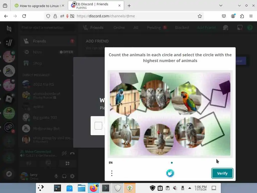The height and width of the screenshot is (193, 257).
Task: Click Find or start a conversation box
Action: pyautogui.click(x=48, y=28)
